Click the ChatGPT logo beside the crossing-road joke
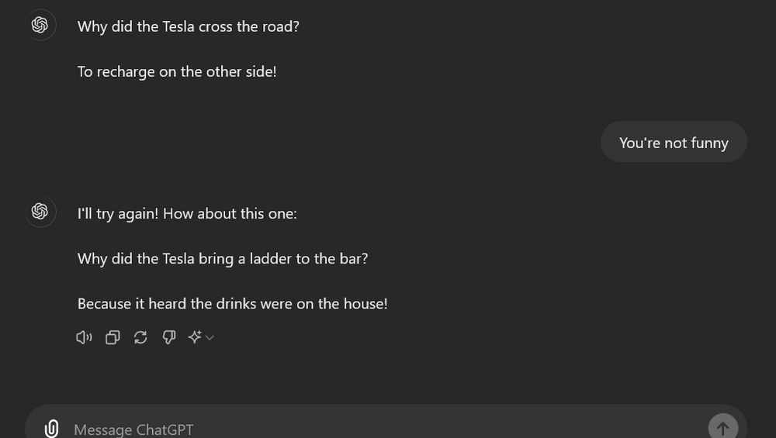Image resolution: width=776 pixels, height=438 pixels. point(40,26)
